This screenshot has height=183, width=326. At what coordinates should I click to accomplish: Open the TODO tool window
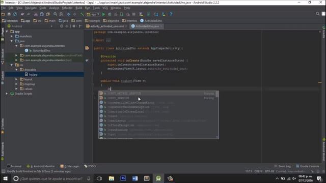90,166
